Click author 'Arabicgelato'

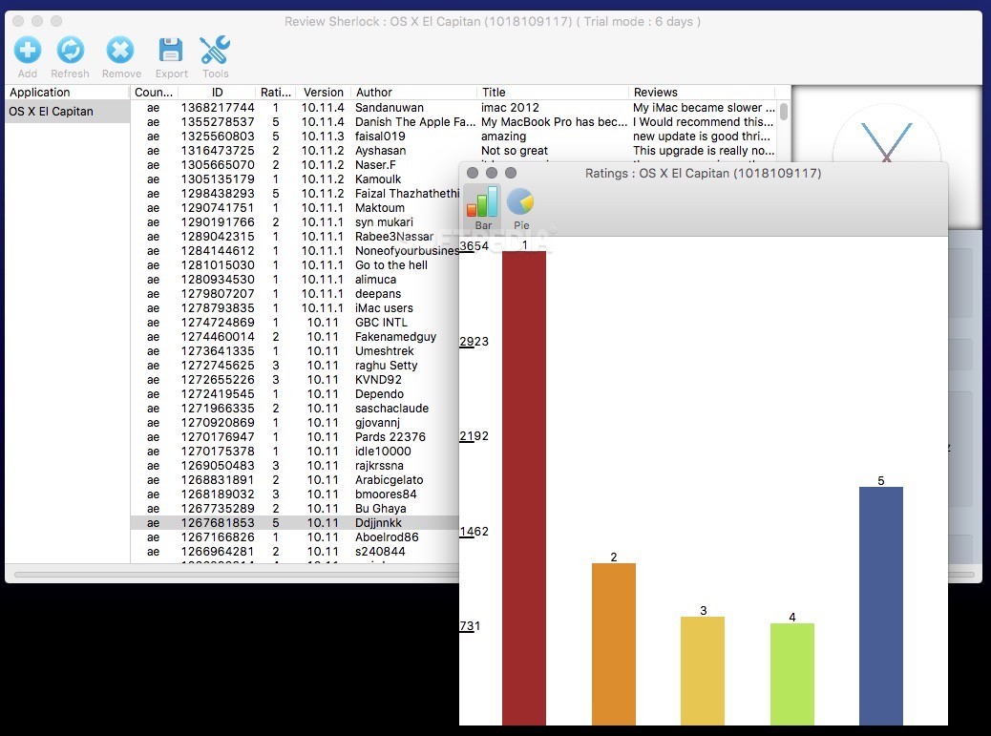click(x=390, y=479)
